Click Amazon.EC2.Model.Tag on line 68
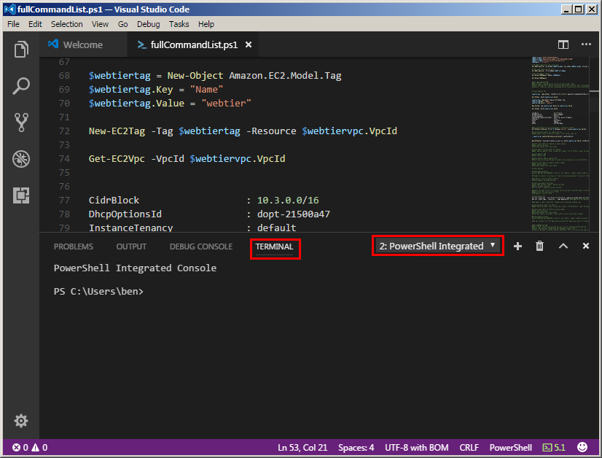This screenshot has height=458, width=602. coord(285,76)
